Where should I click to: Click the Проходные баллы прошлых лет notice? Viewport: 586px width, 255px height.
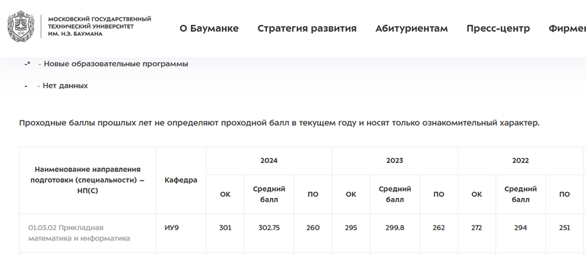(280, 123)
